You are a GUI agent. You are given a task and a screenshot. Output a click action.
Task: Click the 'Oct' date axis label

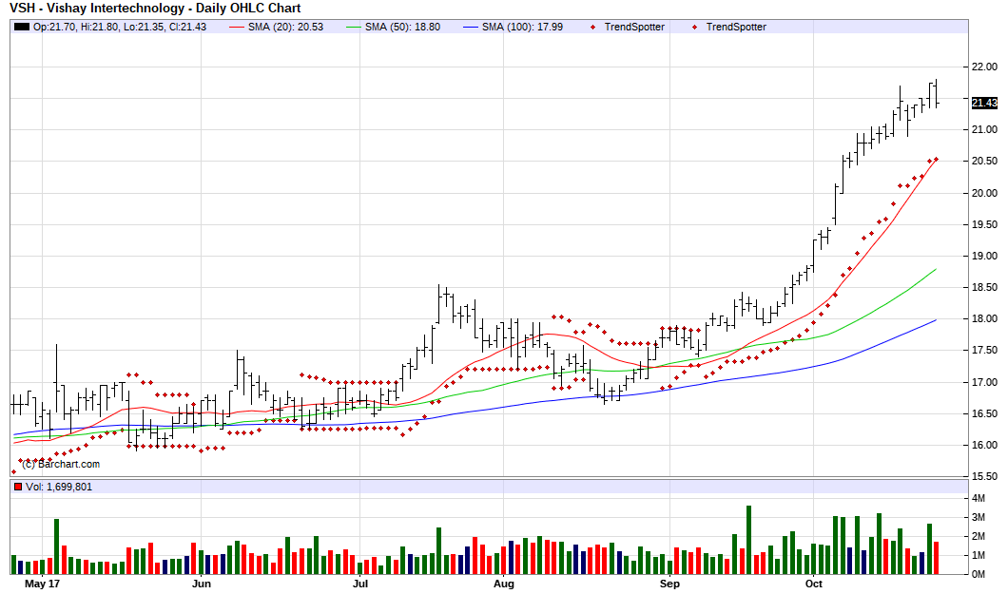click(x=814, y=584)
